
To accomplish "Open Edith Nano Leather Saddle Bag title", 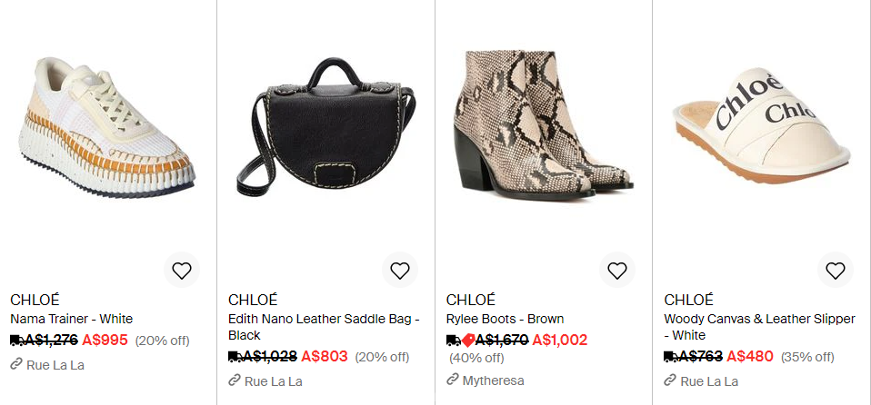I will tap(324, 327).
